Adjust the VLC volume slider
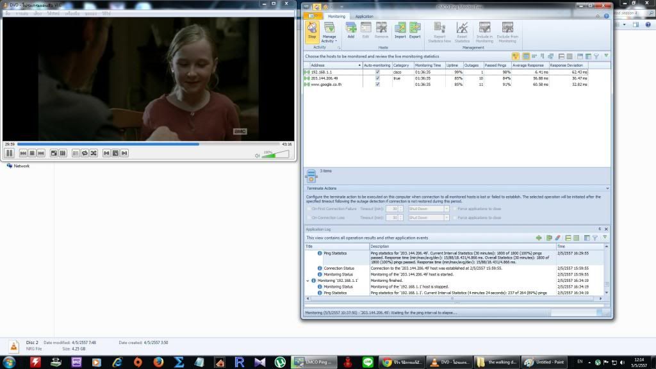Viewport: 656px width, 369px height. (x=275, y=155)
